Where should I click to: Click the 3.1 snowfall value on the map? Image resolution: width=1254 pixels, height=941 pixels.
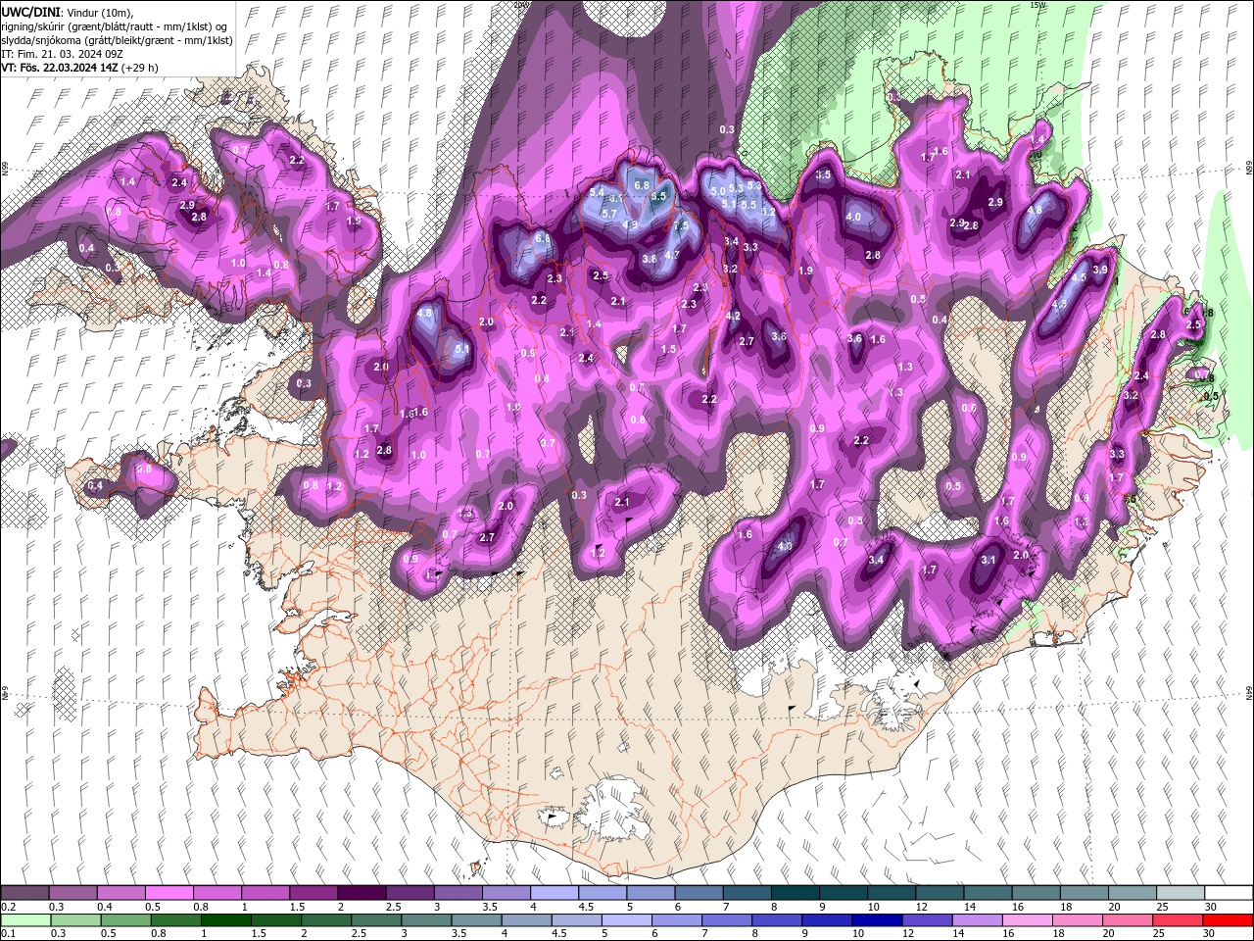click(989, 561)
